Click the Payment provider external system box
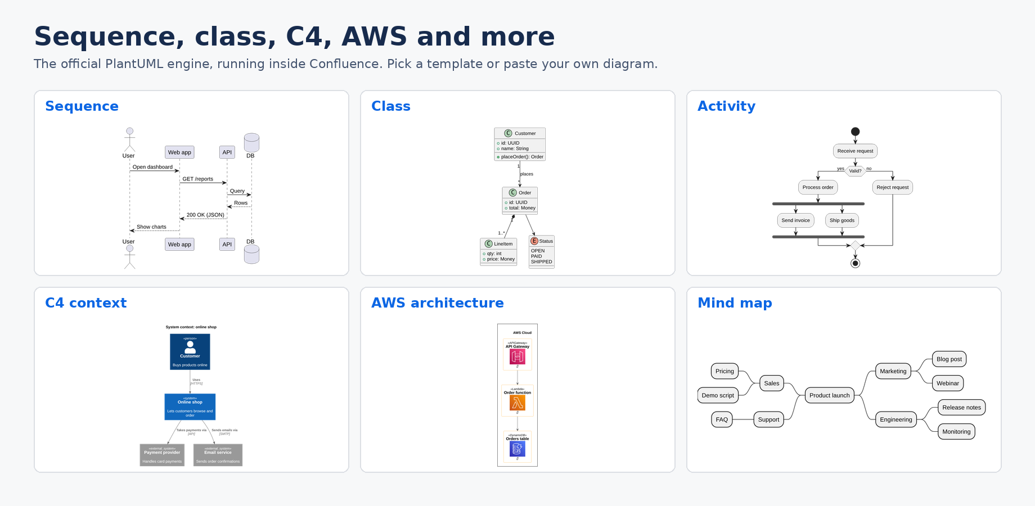 162,455
